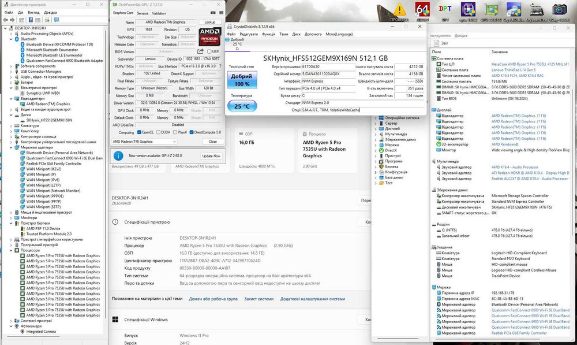Open the Домен або робоча група link

pyautogui.click(x=213, y=299)
